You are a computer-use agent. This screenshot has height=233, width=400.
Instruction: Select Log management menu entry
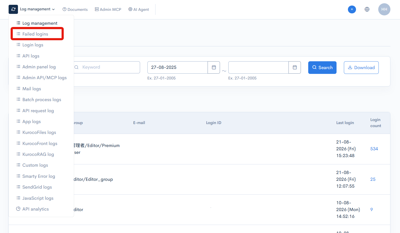[37, 23]
